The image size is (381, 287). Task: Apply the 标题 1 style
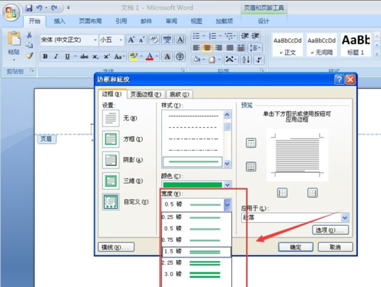tap(356, 45)
